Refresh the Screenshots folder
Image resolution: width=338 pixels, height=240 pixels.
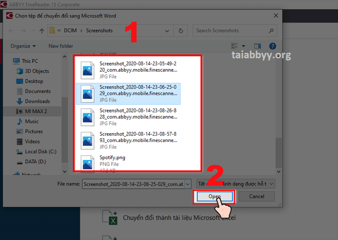tap(181, 30)
